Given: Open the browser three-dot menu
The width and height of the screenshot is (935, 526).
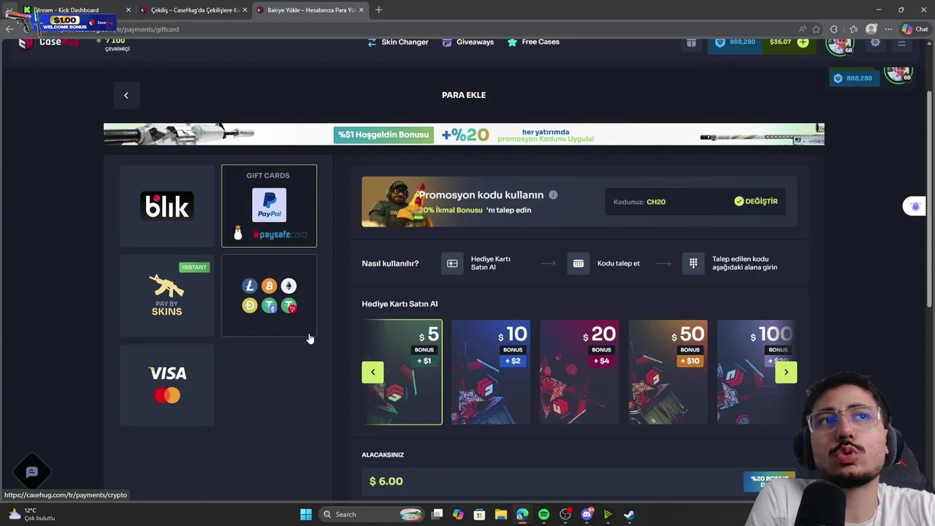Looking at the screenshot, I should click(x=888, y=29).
